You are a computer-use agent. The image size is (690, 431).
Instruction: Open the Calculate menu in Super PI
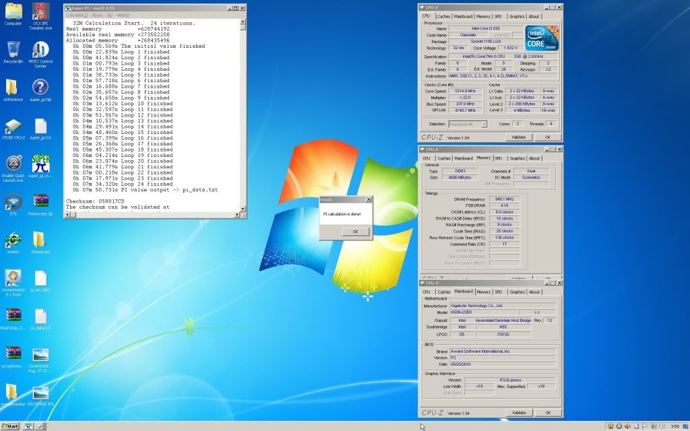pyautogui.click(x=77, y=15)
